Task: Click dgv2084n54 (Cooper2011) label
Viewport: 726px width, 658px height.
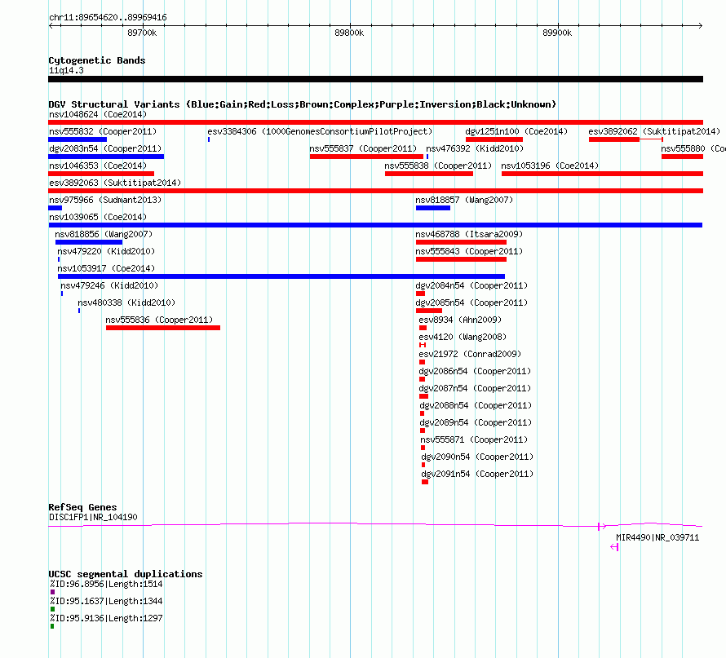Action: tap(471, 285)
